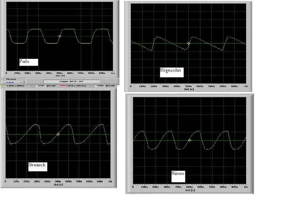Screen dimensions: 284x199
Task: Click the 900u tick in Dreieck plot
Action: pyautogui.click(x=100, y=181)
